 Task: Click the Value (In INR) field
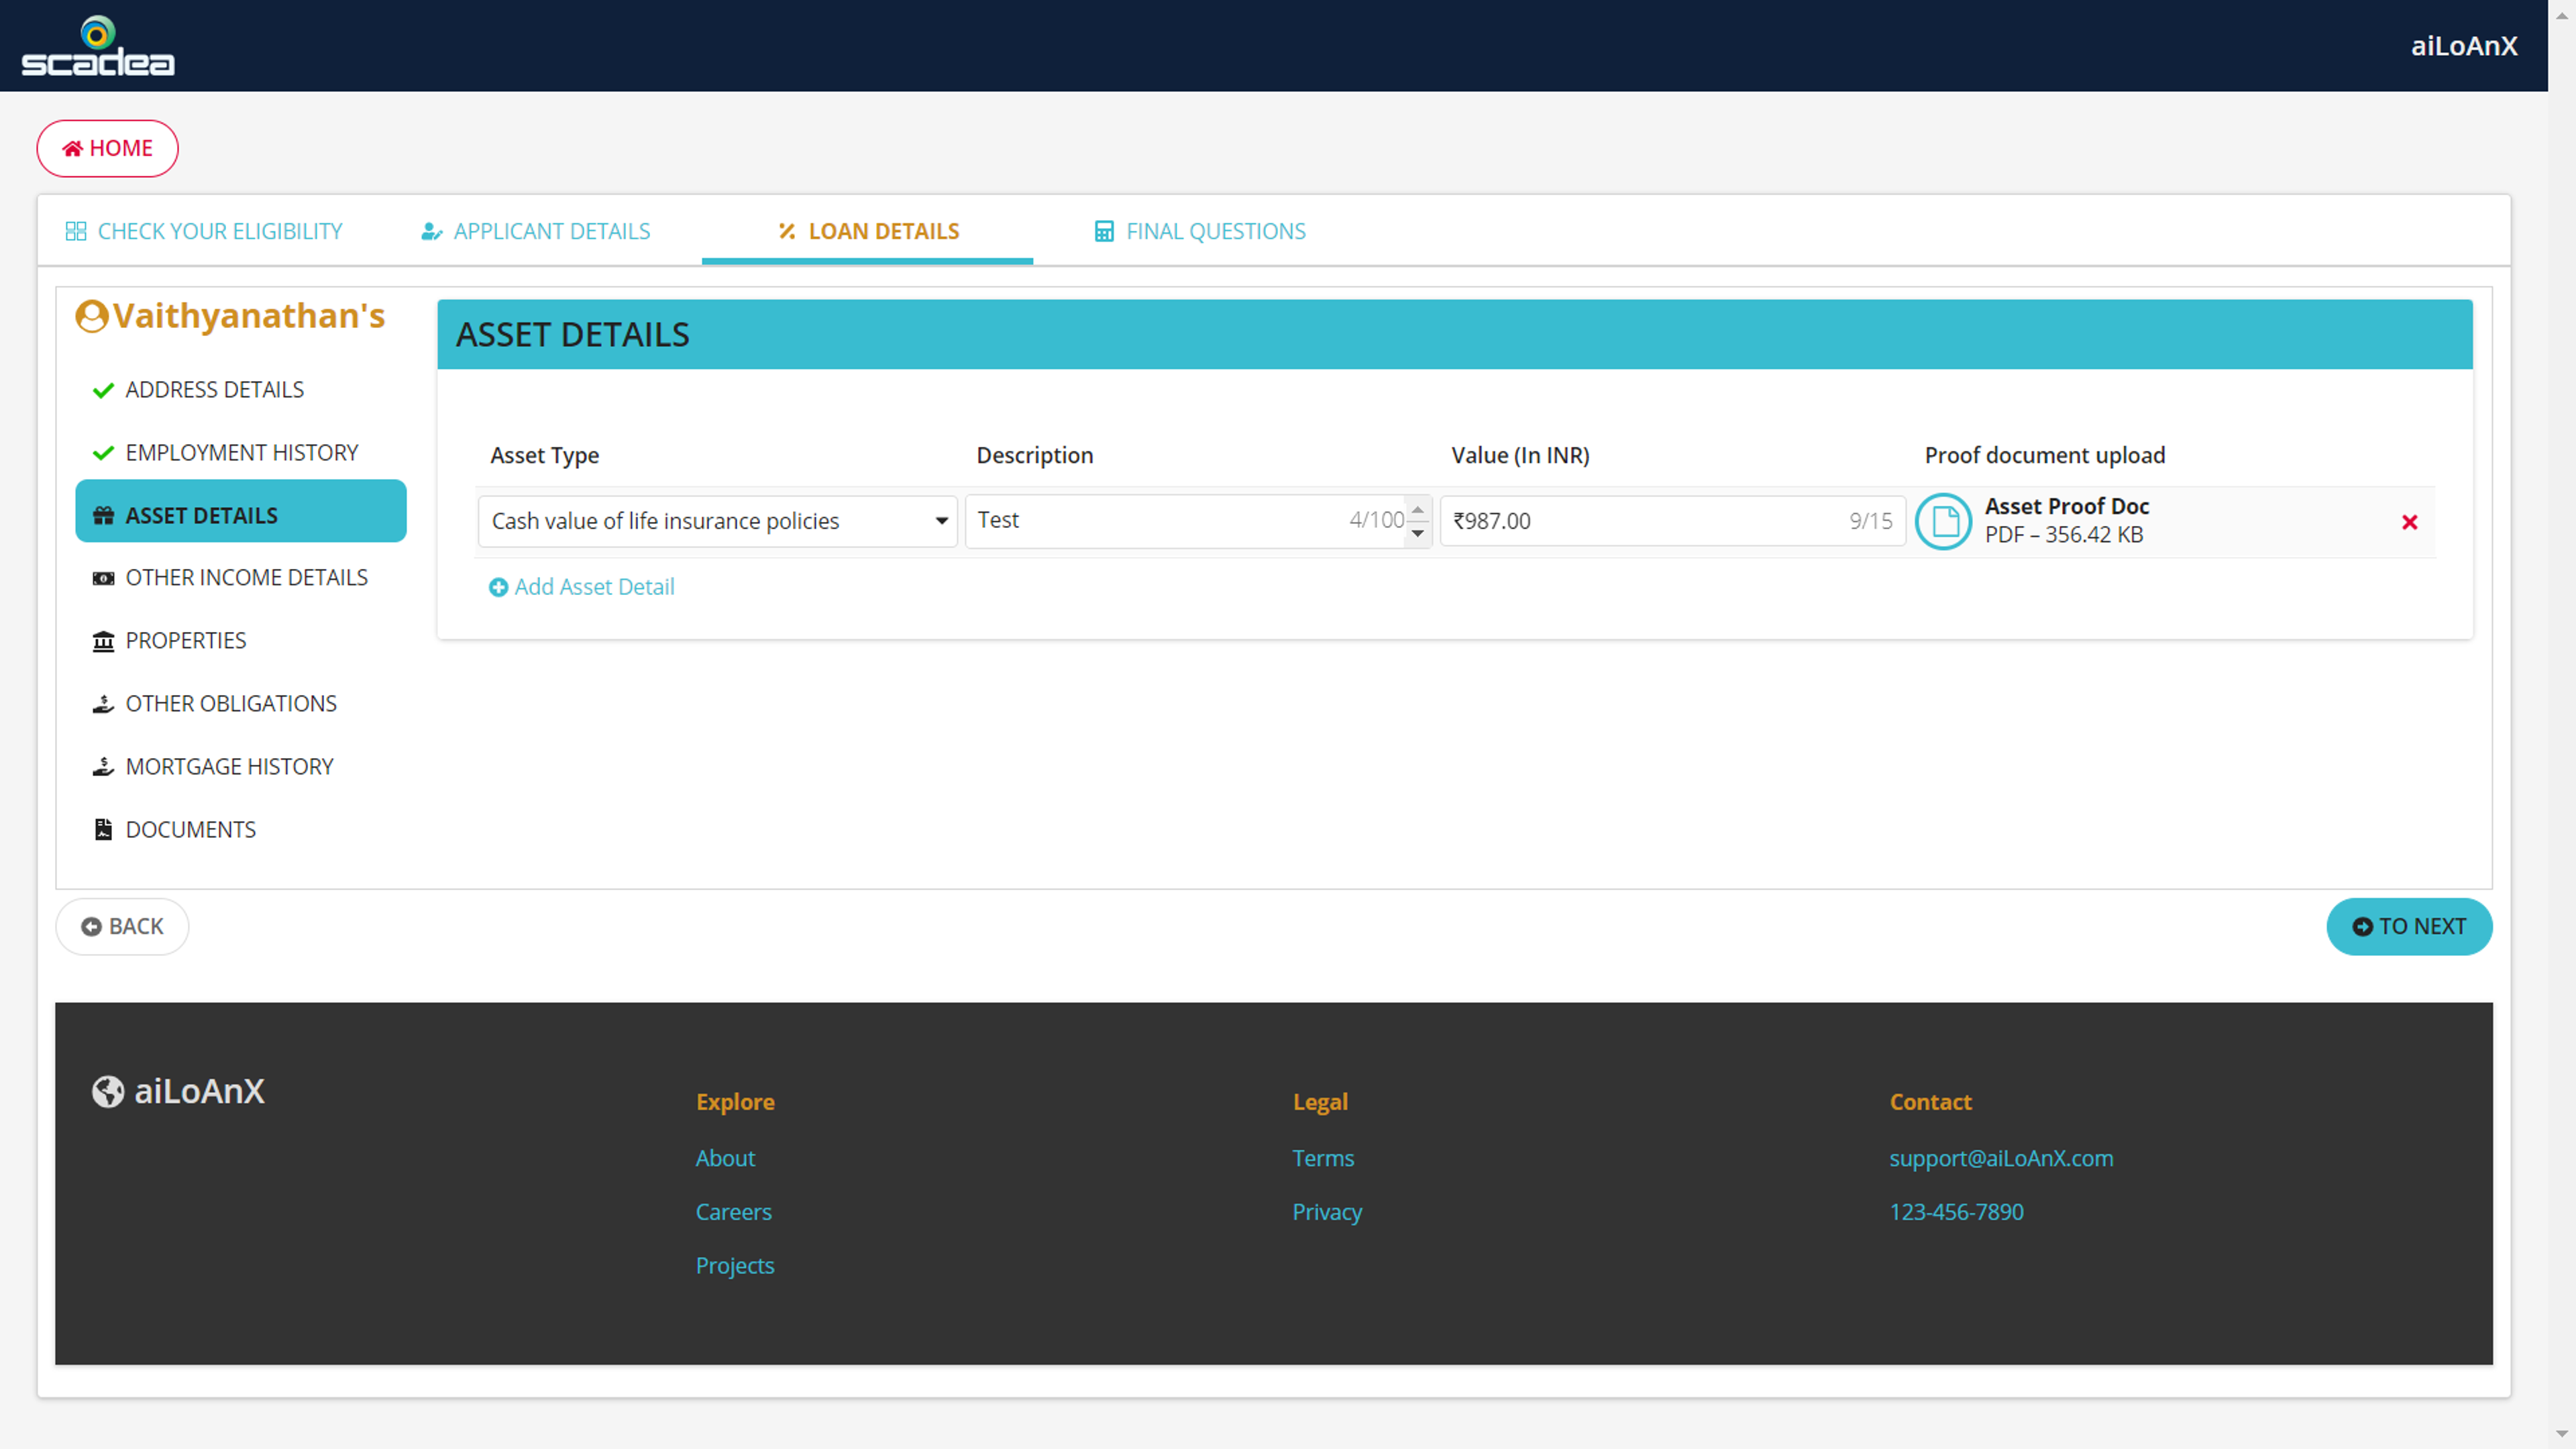[1672, 521]
